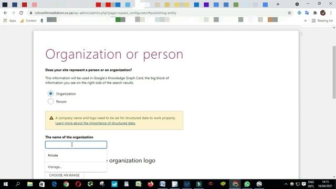This screenshot has height=189, width=336.
Task: Open the Apps bookmarks shortcut
Action: (9, 20)
